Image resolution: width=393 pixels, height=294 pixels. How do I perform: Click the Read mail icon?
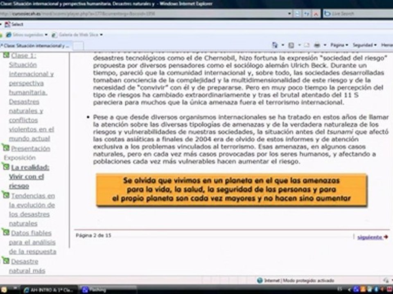tap(306, 45)
